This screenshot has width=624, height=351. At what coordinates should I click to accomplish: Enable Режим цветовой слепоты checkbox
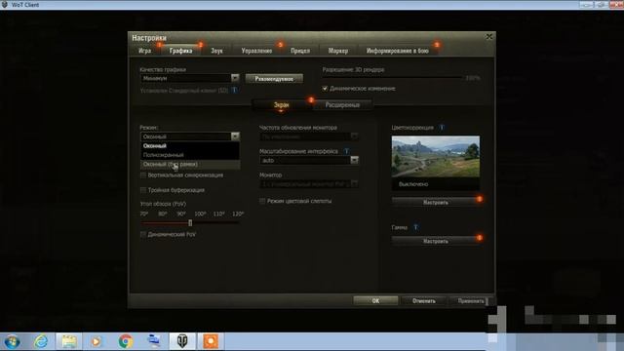click(x=262, y=201)
